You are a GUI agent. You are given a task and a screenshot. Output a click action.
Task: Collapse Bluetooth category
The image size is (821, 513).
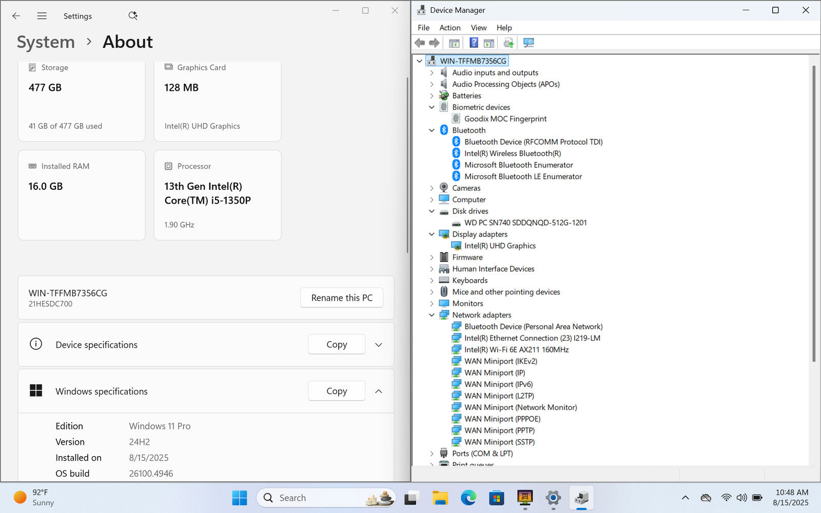click(432, 130)
